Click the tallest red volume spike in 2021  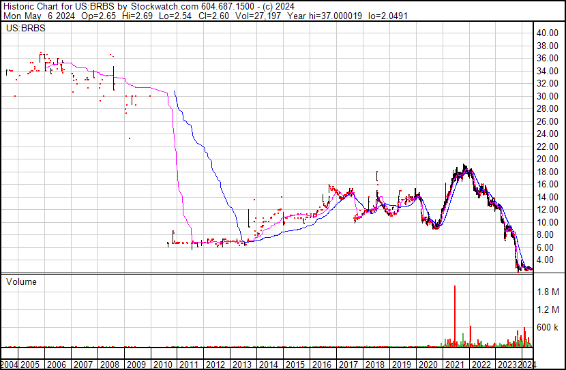click(454, 313)
